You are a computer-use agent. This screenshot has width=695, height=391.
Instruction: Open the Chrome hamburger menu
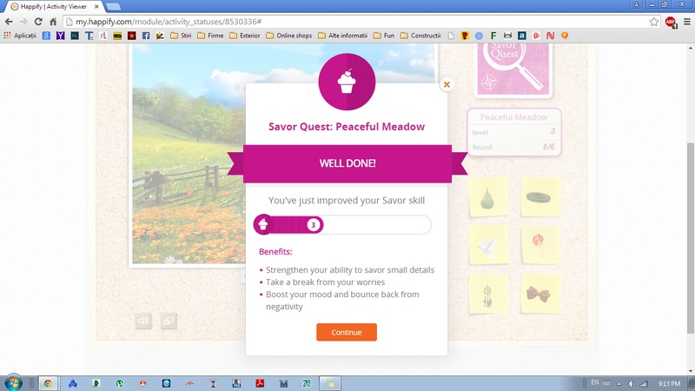[687, 21]
